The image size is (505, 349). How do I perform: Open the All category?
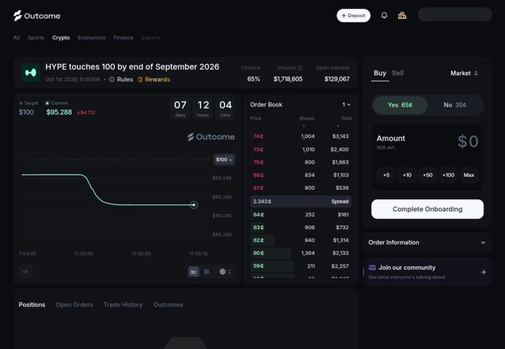pos(16,38)
